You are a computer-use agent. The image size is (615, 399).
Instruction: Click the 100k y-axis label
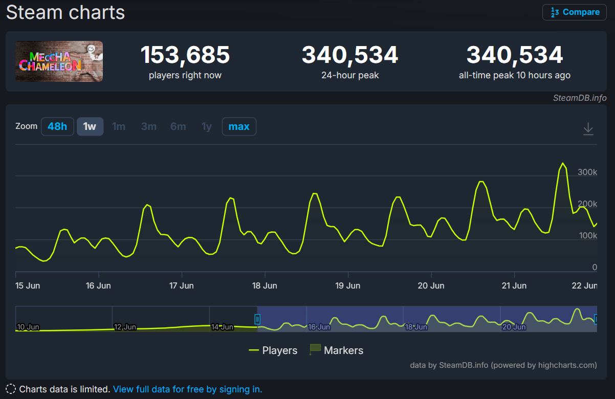587,235
